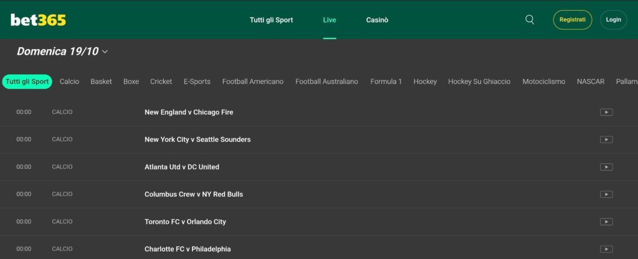
Task: Go to the Casinò section
Action: click(377, 20)
